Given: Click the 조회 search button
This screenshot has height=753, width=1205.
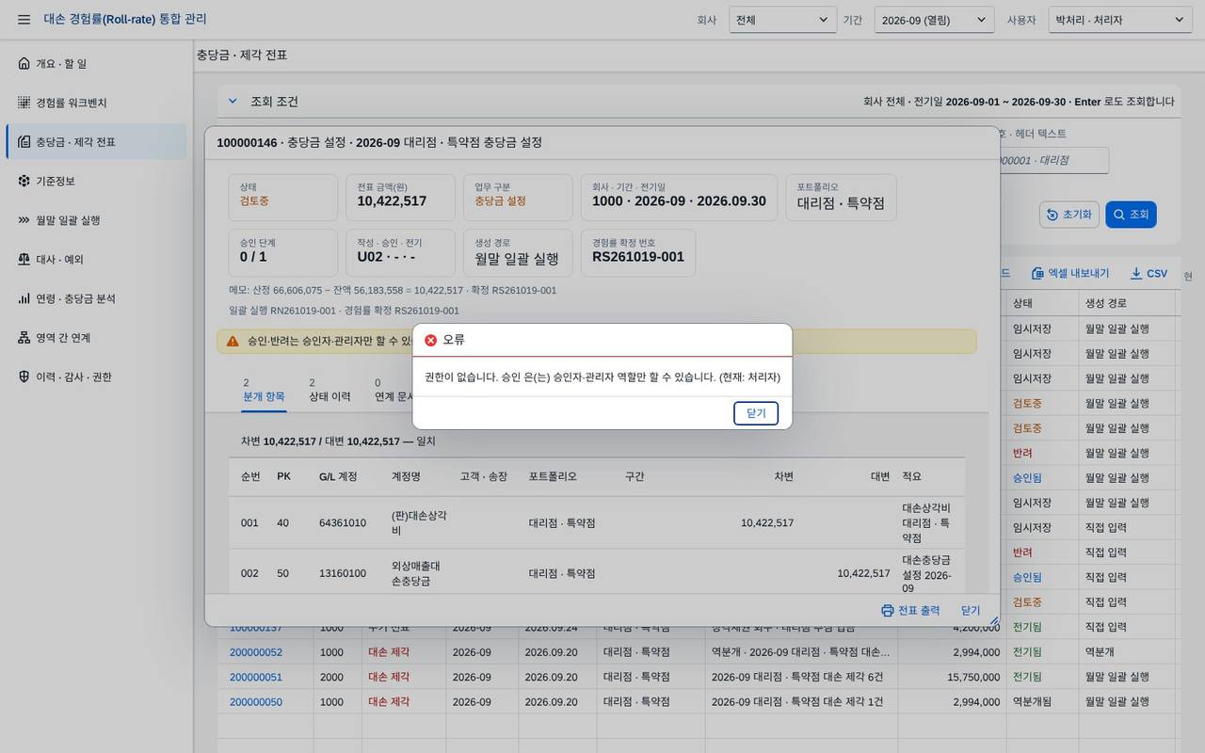Looking at the screenshot, I should pos(1131,215).
